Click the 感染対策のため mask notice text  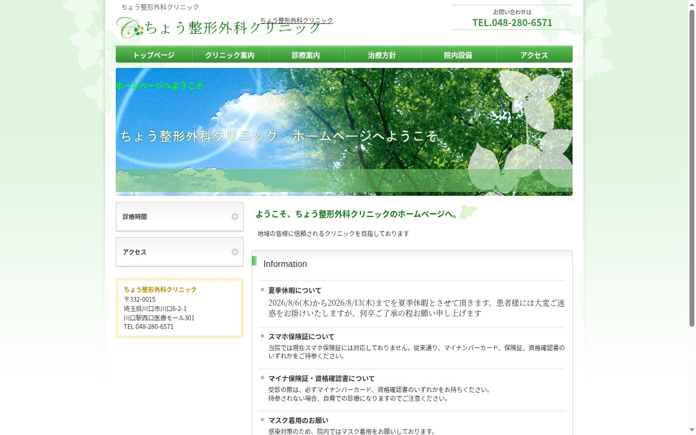pos(352,431)
